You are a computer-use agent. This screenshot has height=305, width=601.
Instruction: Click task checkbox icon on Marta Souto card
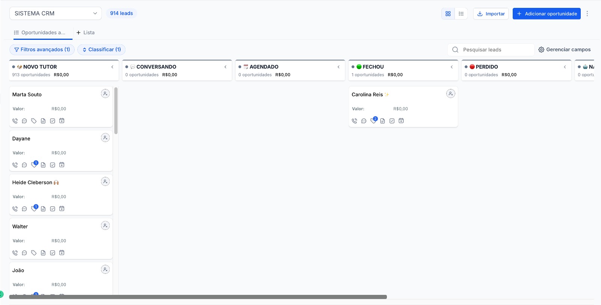(53, 121)
